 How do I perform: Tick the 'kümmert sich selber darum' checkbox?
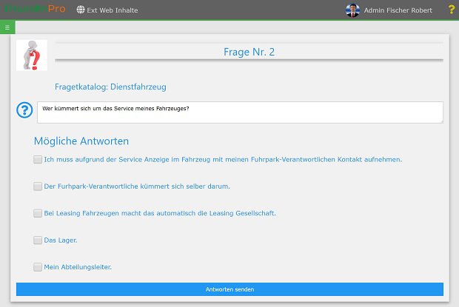(x=38, y=186)
